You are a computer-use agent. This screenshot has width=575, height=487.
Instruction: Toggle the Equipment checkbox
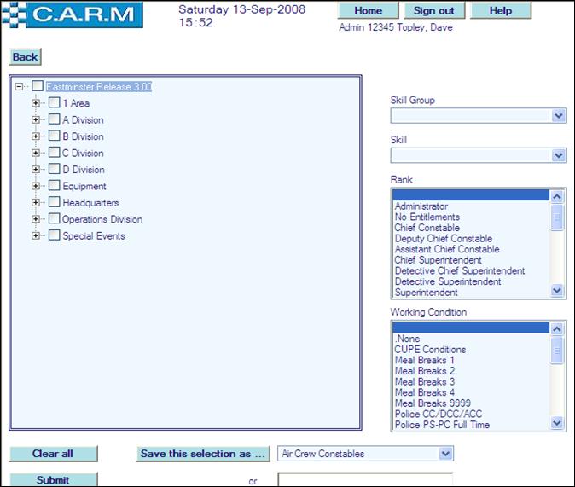click(55, 186)
